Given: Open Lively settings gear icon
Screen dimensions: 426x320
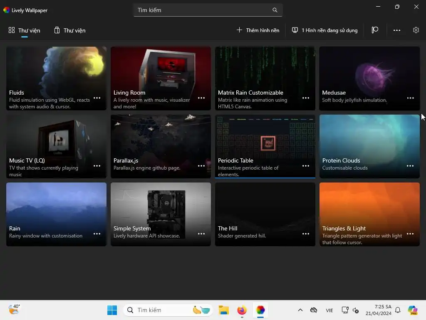Looking at the screenshot, I should (x=416, y=30).
